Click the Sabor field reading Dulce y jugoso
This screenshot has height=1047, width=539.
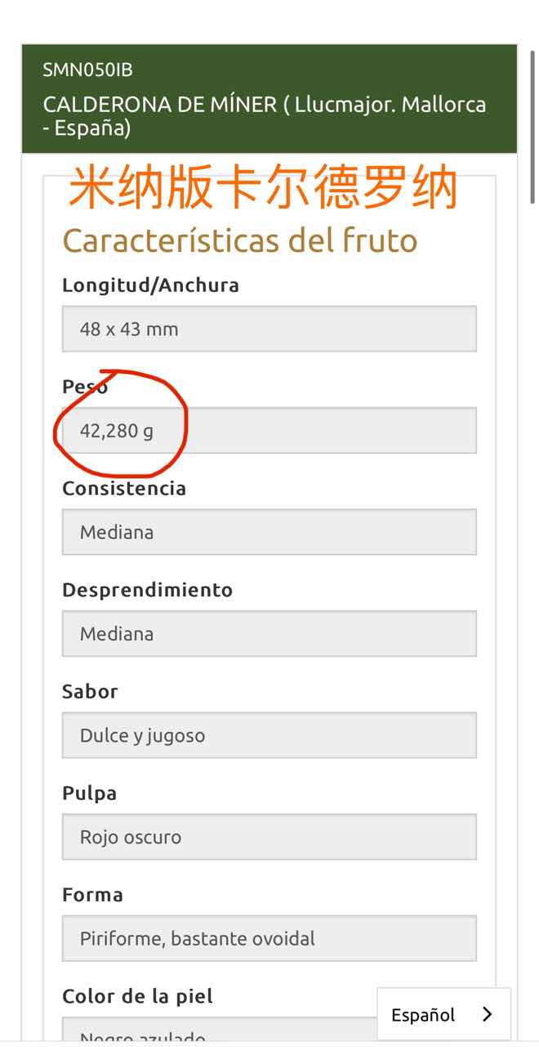tap(269, 735)
